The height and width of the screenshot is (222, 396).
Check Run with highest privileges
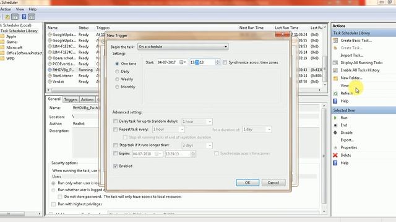(x=53, y=204)
